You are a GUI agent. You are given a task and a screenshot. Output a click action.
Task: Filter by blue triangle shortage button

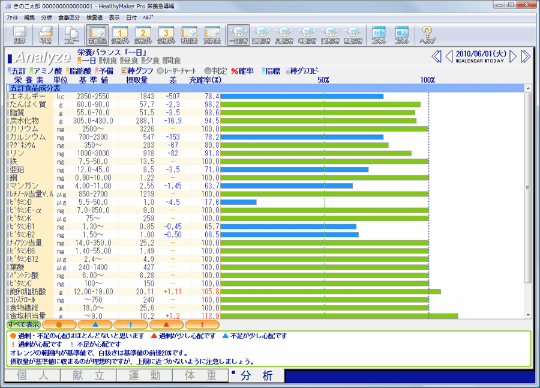tap(95, 324)
